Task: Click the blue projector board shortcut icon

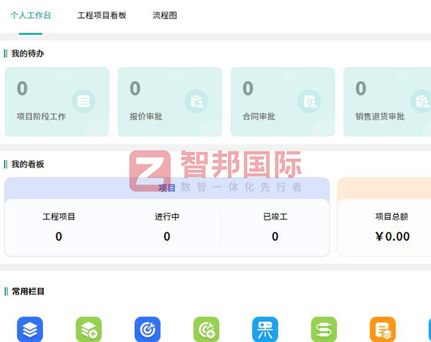Action: point(265,330)
